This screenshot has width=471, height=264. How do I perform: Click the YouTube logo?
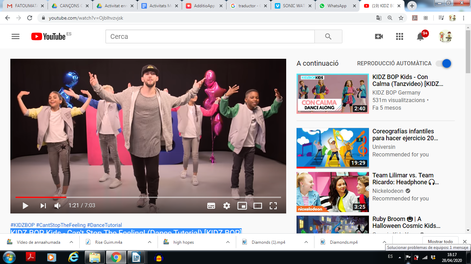click(48, 36)
